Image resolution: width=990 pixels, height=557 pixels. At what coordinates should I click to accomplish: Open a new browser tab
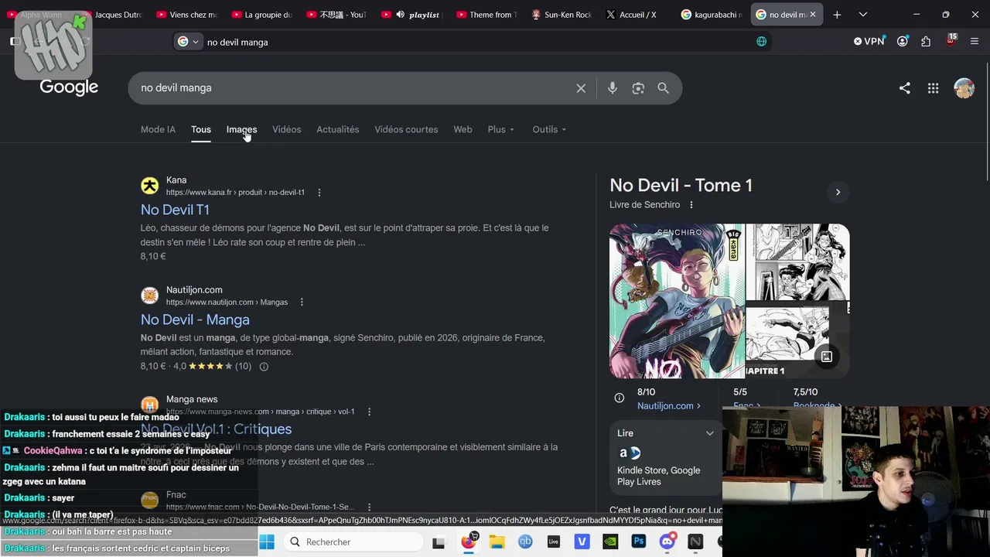click(x=837, y=15)
